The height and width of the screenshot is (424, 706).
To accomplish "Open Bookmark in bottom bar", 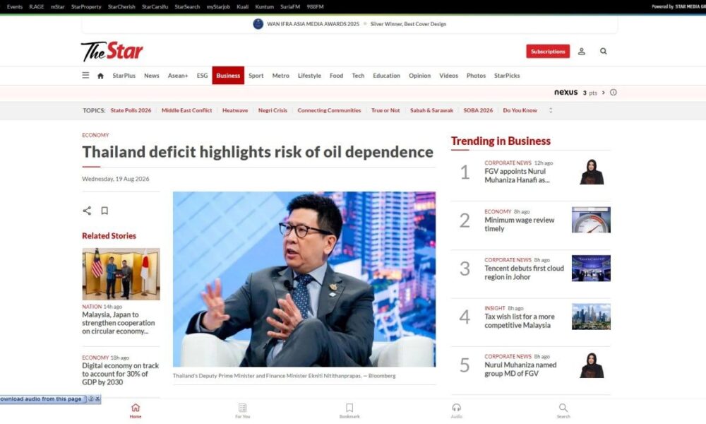I will click(349, 411).
